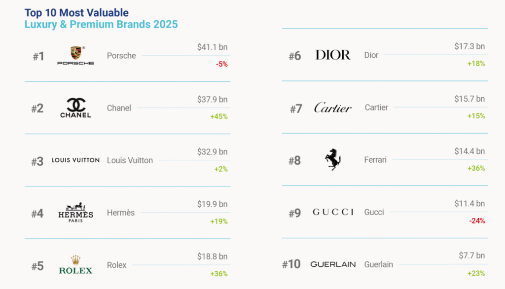
Task: Click Ferrari's +36% growth figure
Action: [476, 169]
